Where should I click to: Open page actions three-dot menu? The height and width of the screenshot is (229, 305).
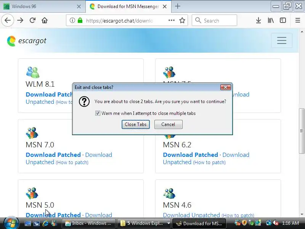coord(171,20)
